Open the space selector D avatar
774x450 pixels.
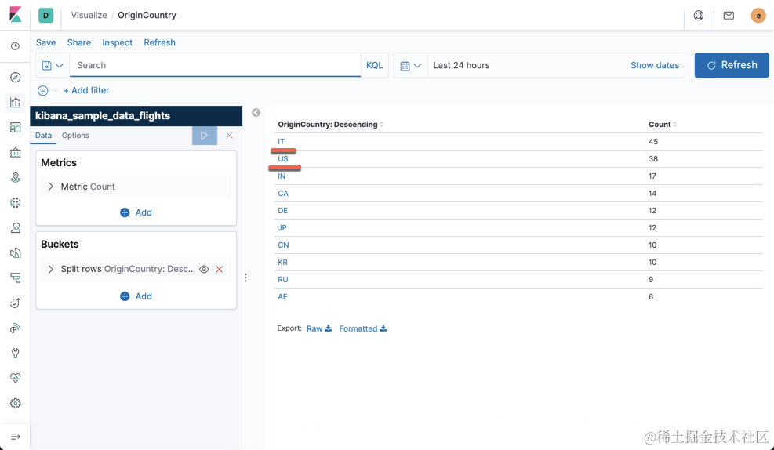tap(46, 16)
